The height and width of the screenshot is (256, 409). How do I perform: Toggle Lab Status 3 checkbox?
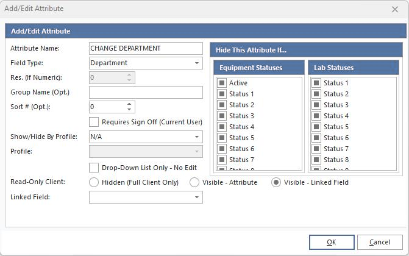(316, 105)
